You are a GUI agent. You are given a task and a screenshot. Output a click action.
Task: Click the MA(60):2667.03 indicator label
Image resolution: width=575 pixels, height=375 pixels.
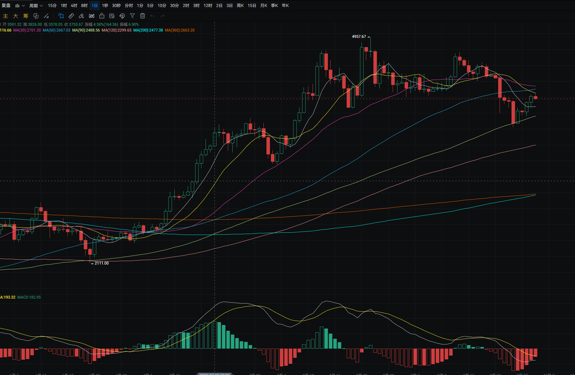click(x=56, y=30)
